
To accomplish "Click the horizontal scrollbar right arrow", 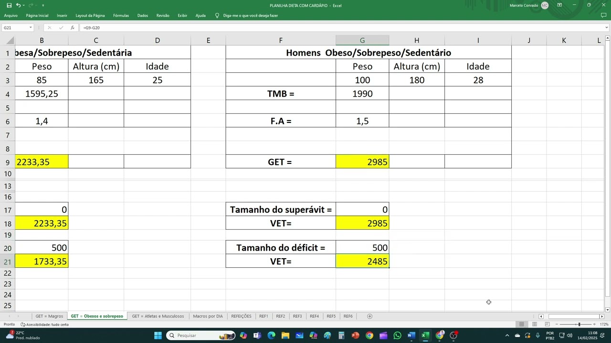I will pyautogui.click(x=601, y=316).
